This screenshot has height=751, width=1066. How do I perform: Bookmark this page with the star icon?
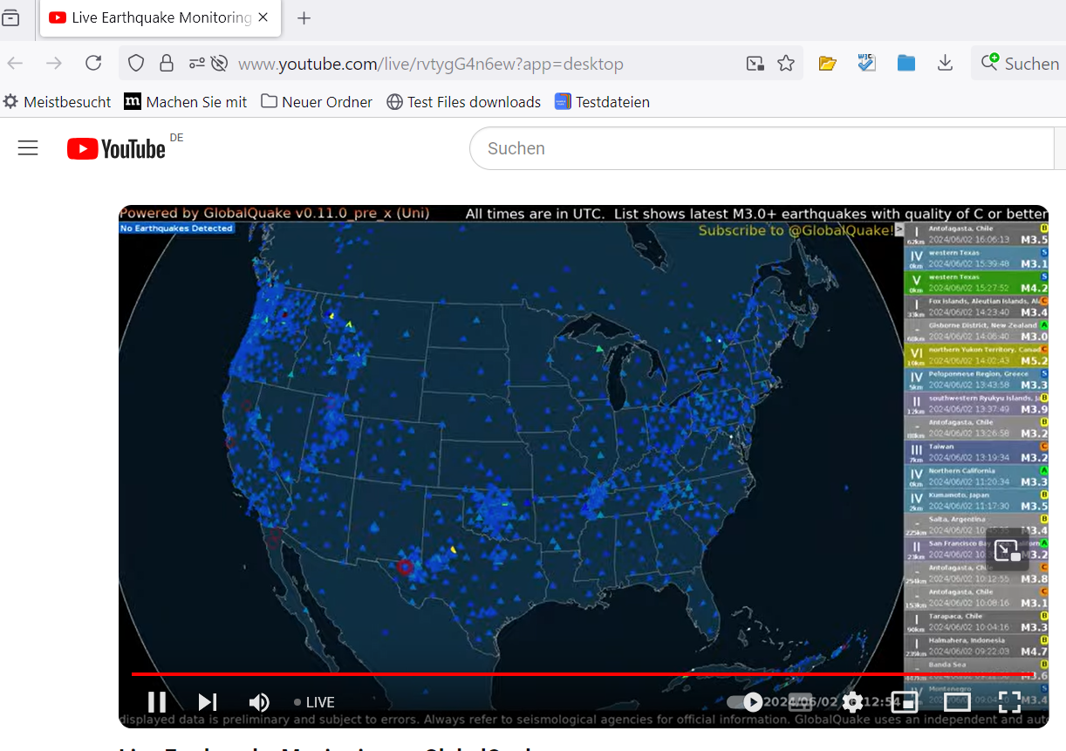pos(786,64)
